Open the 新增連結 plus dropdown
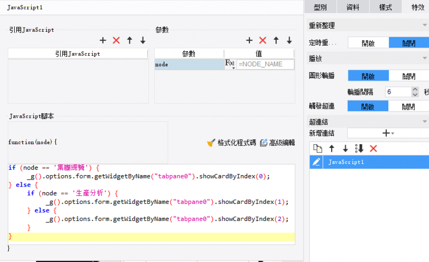 [388, 133]
